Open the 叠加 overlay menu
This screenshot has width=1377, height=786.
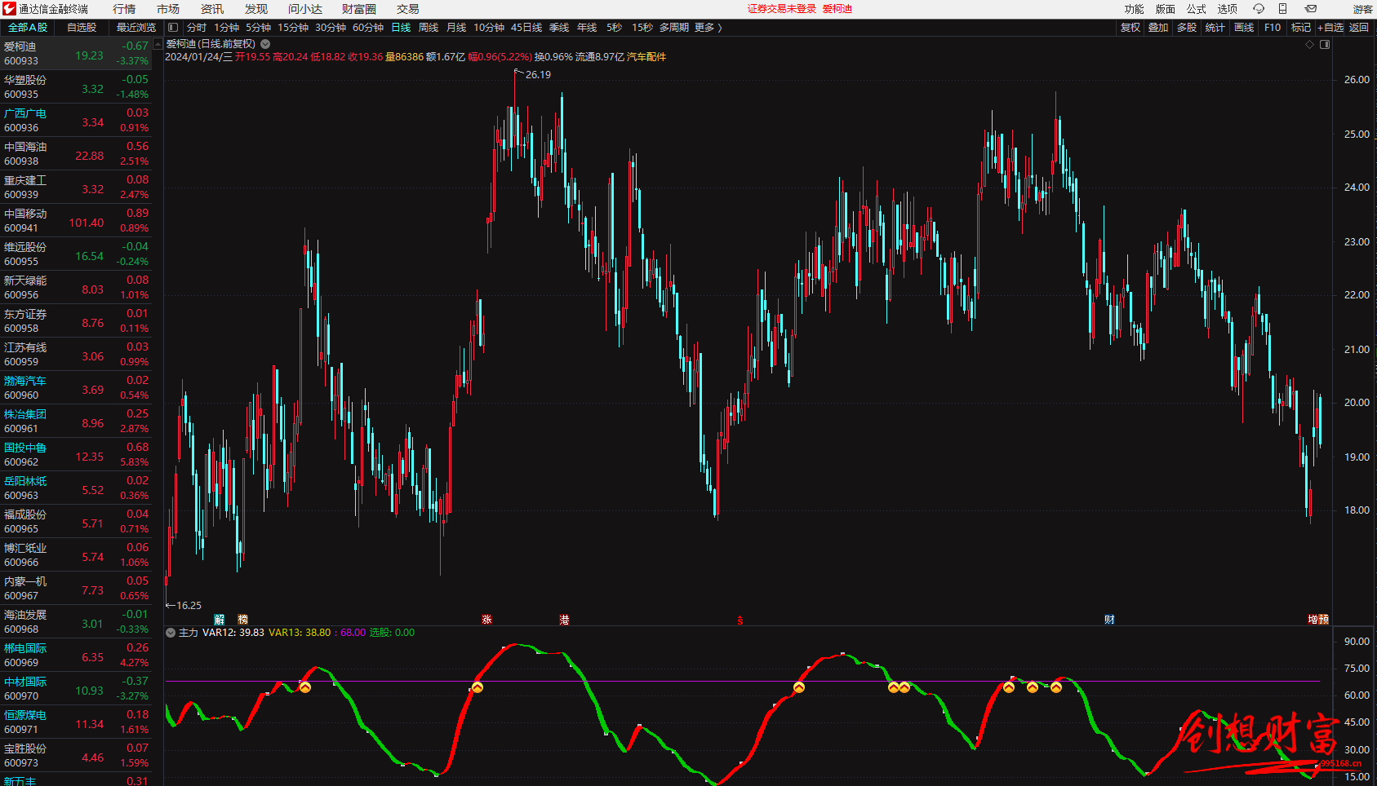click(x=1158, y=28)
